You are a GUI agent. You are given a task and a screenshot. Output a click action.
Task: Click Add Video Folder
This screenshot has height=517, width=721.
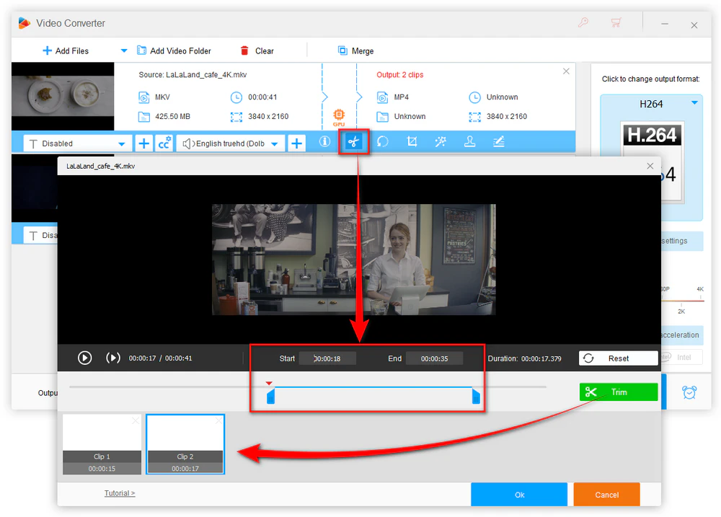click(174, 50)
